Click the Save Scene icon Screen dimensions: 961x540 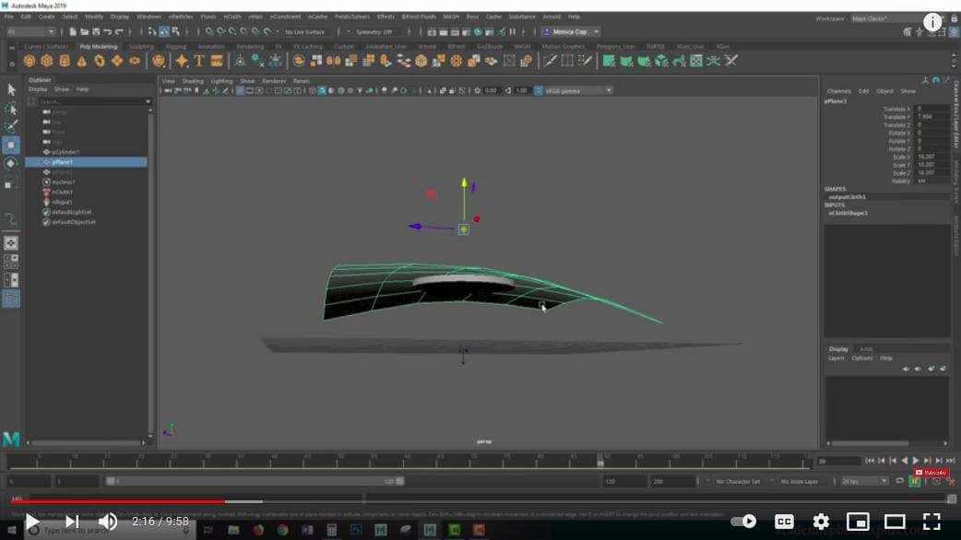96,32
